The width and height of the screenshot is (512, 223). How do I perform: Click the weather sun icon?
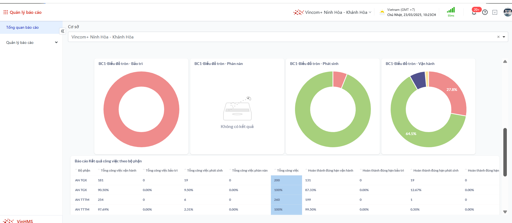(382, 12)
